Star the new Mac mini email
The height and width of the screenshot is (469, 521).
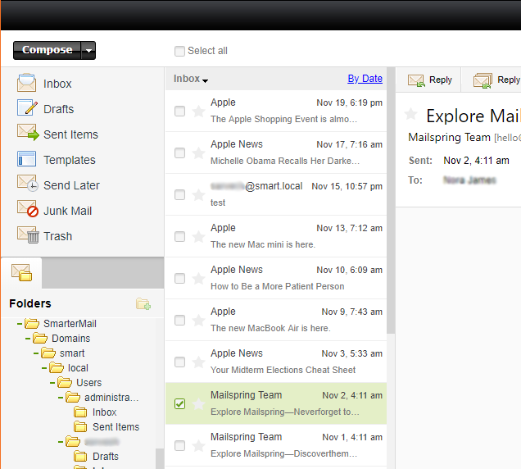[198, 236]
